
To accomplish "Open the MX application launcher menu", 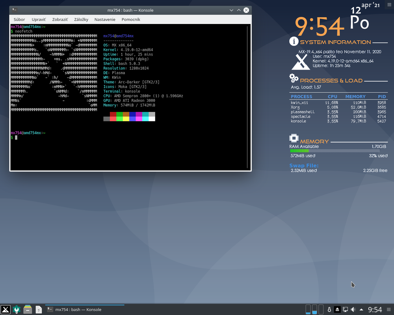I will tap(5, 309).
